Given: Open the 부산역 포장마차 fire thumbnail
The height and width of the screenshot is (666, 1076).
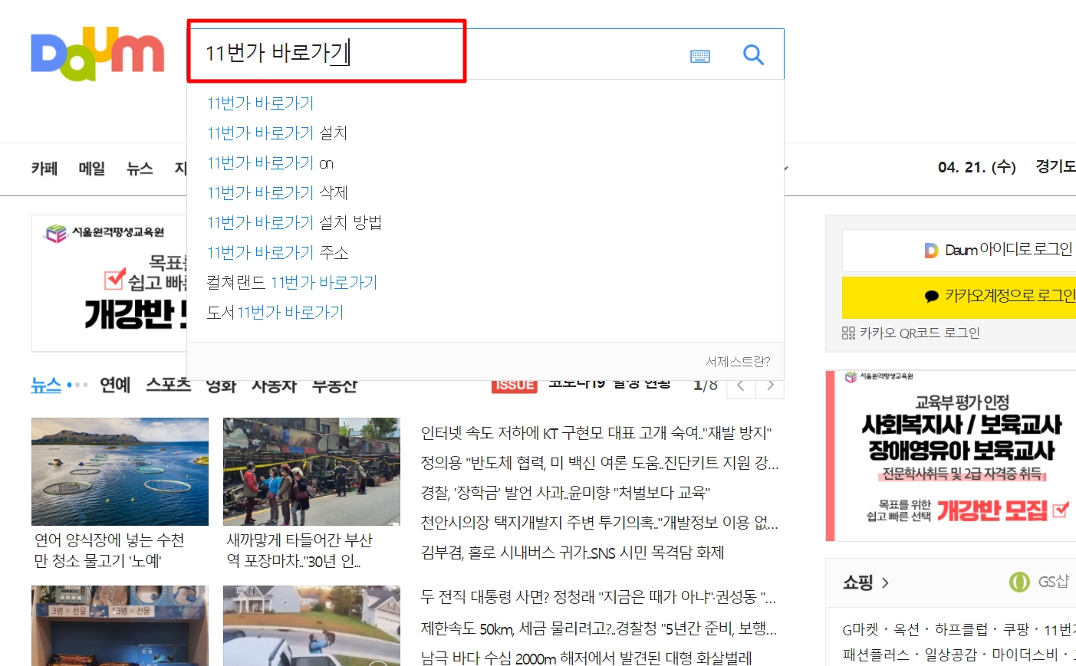Looking at the screenshot, I should tap(311, 471).
